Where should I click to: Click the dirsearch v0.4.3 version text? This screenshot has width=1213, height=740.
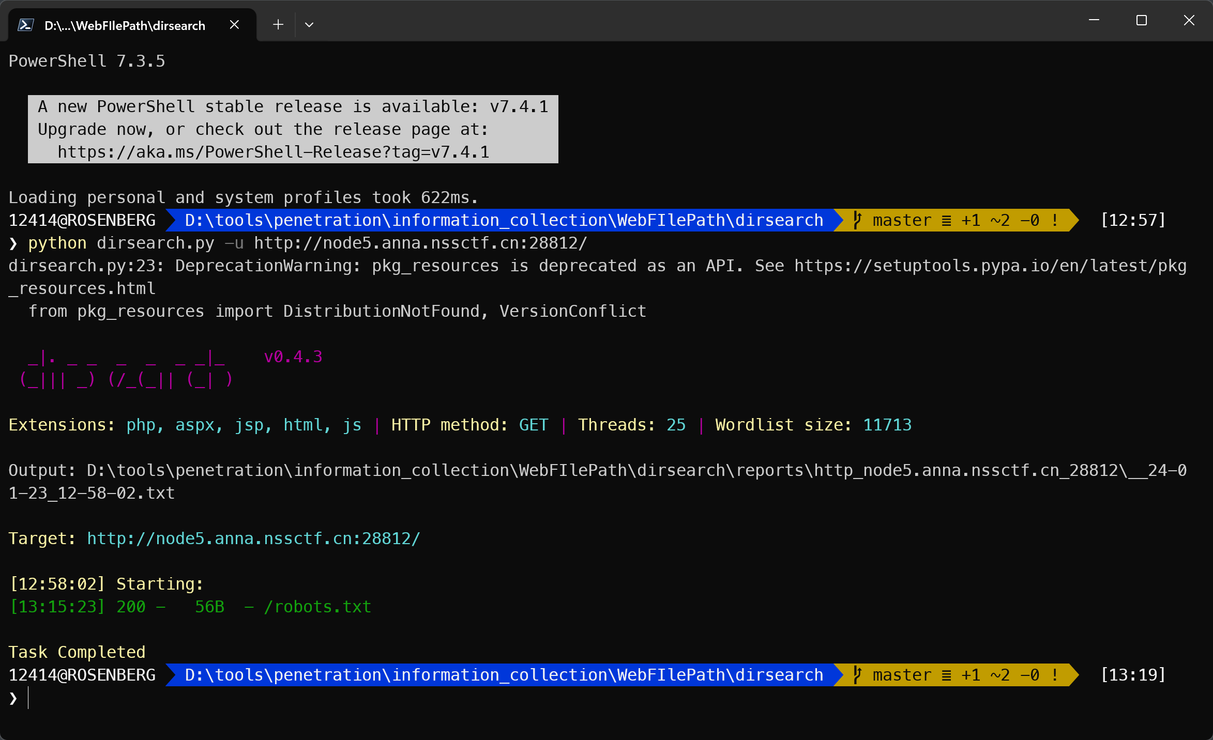point(293,357)
